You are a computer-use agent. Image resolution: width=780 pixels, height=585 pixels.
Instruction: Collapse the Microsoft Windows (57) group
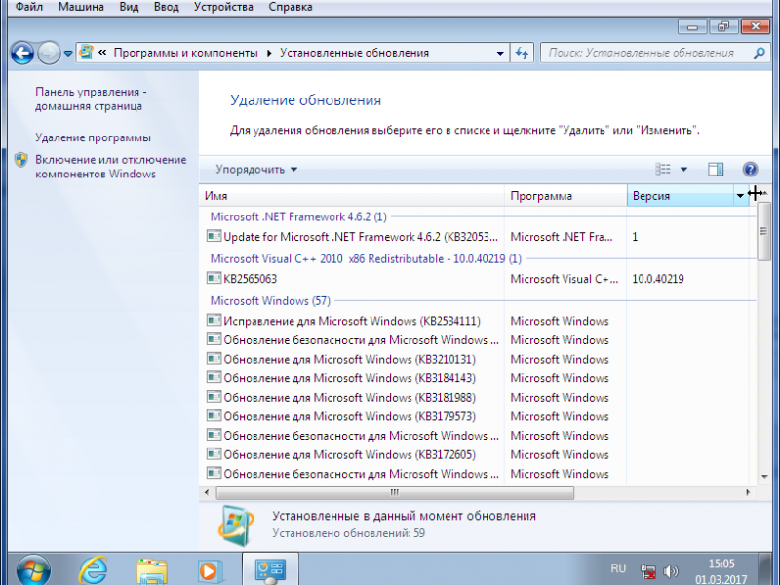click(270, 301)
